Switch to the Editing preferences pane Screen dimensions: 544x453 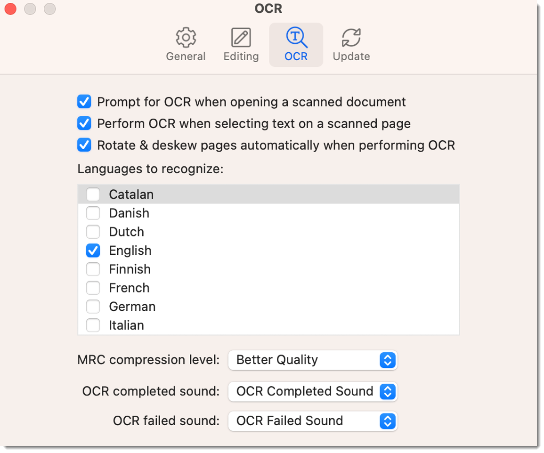click(x=241, y=44)
